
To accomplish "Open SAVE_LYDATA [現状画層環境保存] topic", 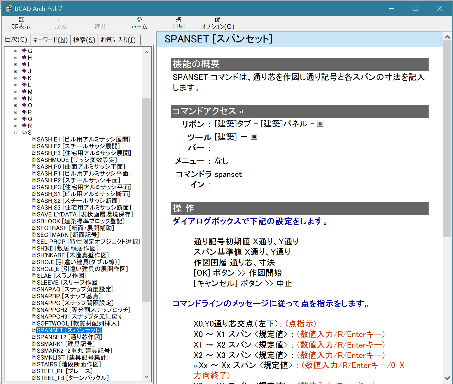I will [85, 214].
